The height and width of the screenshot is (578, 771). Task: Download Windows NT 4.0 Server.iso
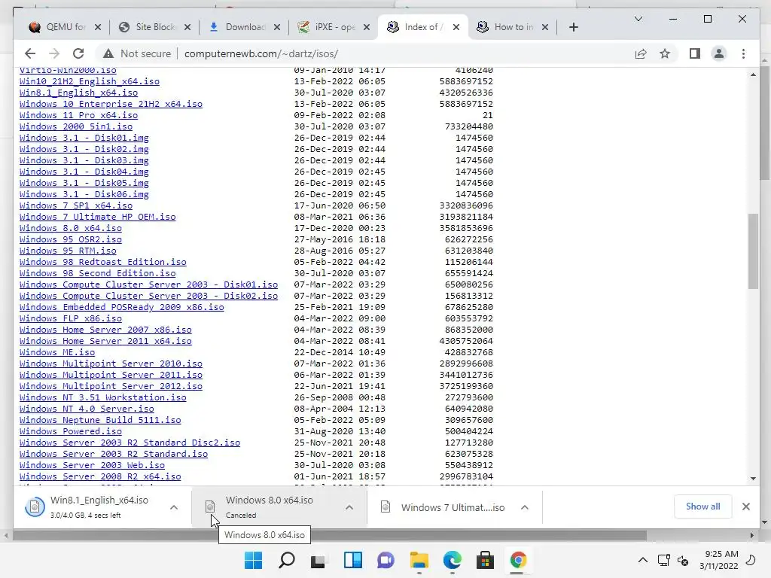point(87,409)
